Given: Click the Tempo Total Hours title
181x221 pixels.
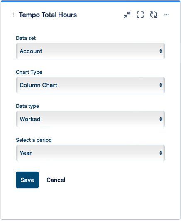Looking at the screenshot, I should tap(48, 15).
